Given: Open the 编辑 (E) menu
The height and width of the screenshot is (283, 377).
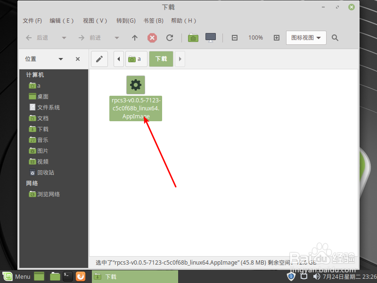Looking at the screenshot, I should tap(62, 21).
